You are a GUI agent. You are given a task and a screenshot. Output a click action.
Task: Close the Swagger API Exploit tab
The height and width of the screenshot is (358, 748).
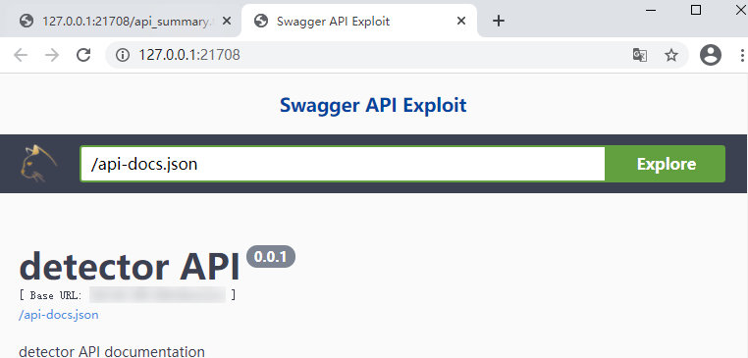[x=460, y=21]
